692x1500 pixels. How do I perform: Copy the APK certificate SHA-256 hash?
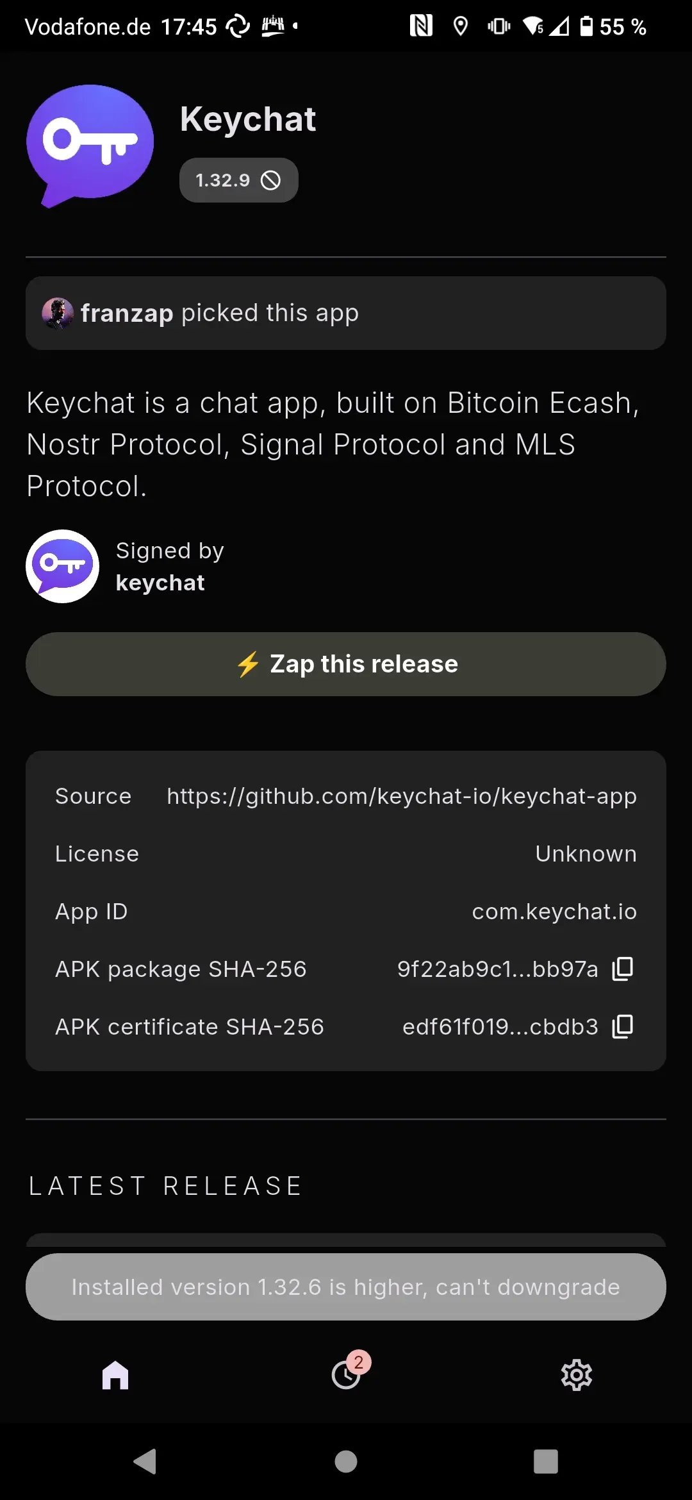point(623,1026)
